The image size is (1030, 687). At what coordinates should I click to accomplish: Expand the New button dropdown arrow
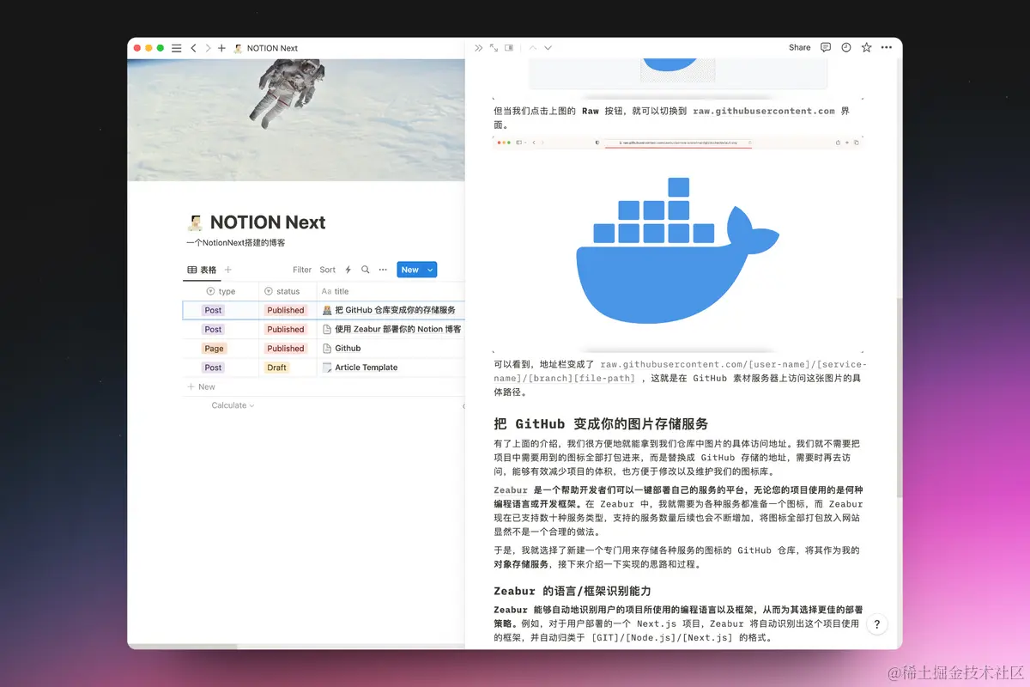(x=431, y=270)
